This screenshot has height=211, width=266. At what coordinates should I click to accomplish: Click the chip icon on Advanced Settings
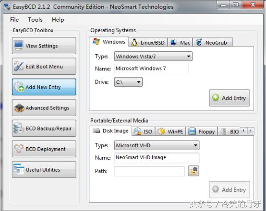point(19,108)
